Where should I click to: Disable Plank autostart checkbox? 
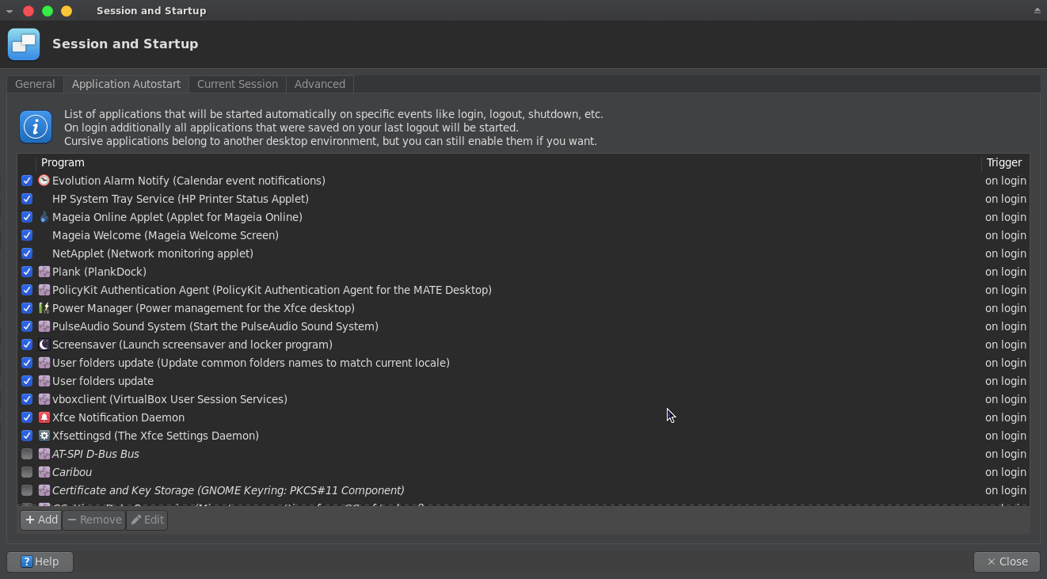pyautogui.click(x=27, y=272)
